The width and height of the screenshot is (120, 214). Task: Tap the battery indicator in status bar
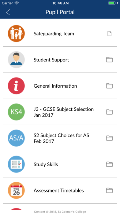coord(112,3)
